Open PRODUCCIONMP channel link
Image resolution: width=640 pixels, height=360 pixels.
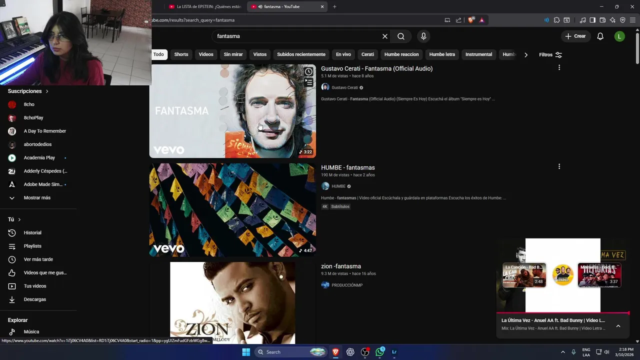click(x=347, y=285)
